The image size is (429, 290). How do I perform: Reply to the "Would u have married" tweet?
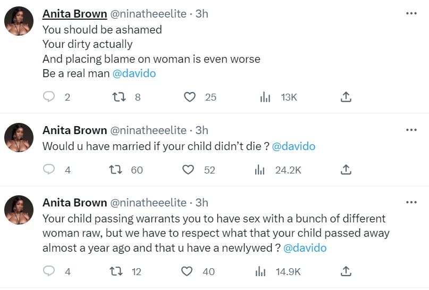coord(49,170)
